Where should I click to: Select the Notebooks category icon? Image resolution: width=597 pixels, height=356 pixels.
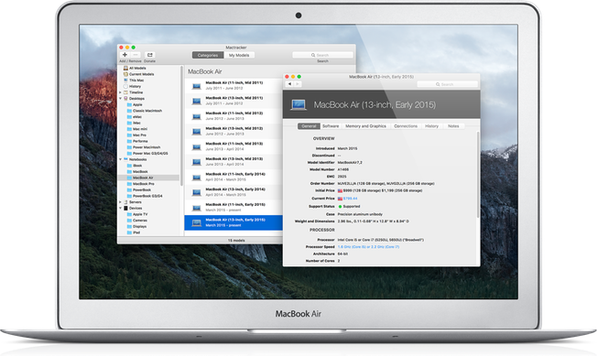(125, 159)
